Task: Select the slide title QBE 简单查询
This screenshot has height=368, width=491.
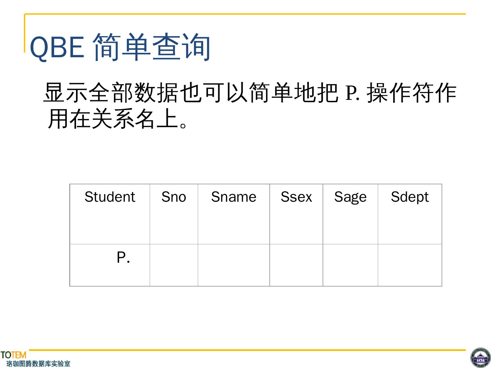Action: (x=120, y=47)
